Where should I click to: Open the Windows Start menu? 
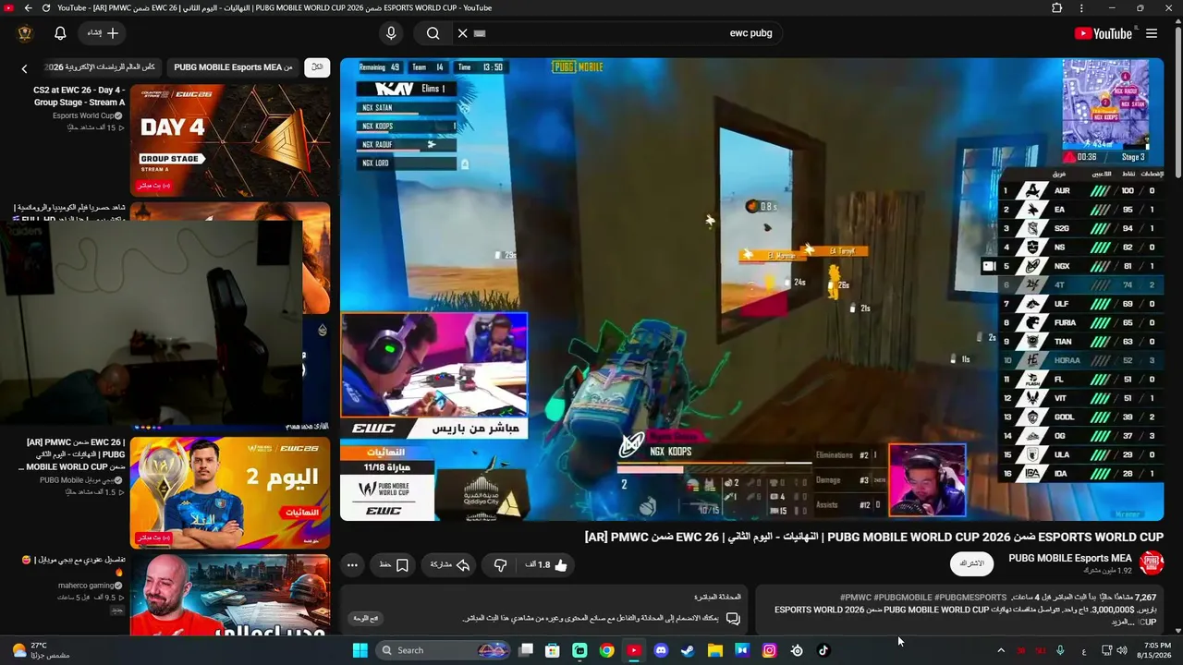click(360, 650)
